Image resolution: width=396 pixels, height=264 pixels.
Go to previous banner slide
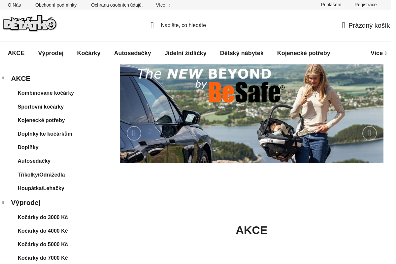pos(134,133)
